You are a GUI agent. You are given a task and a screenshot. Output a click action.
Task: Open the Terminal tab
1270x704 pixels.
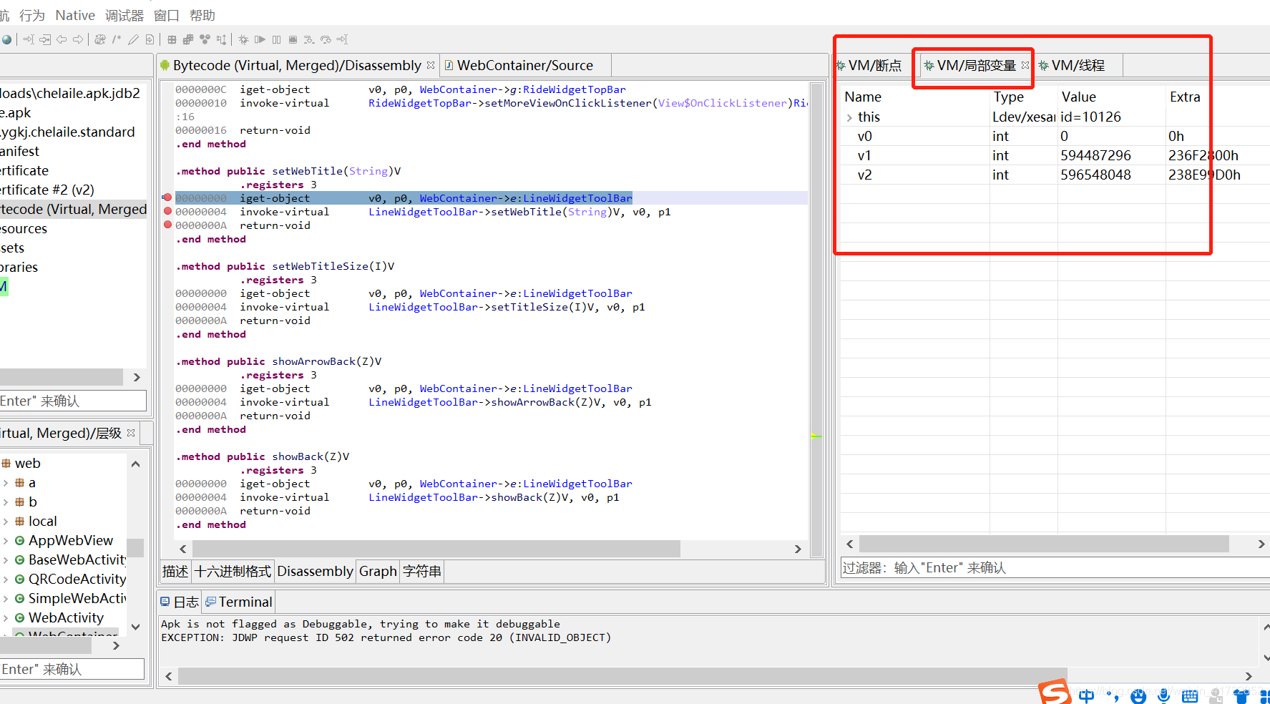point(239,602)
